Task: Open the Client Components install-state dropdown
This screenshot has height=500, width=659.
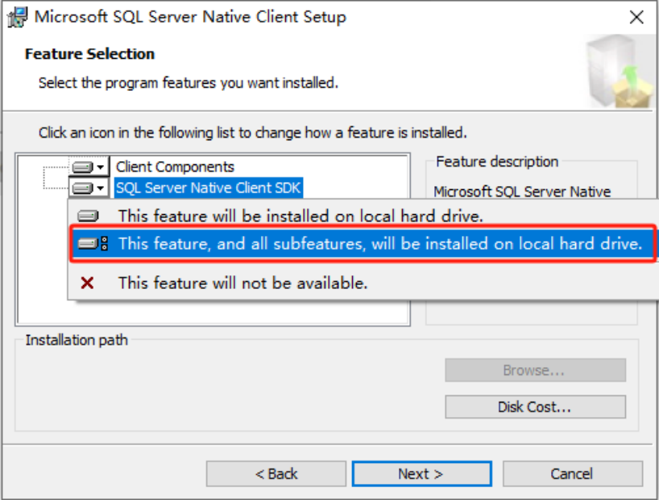Action: click(89, 167)
